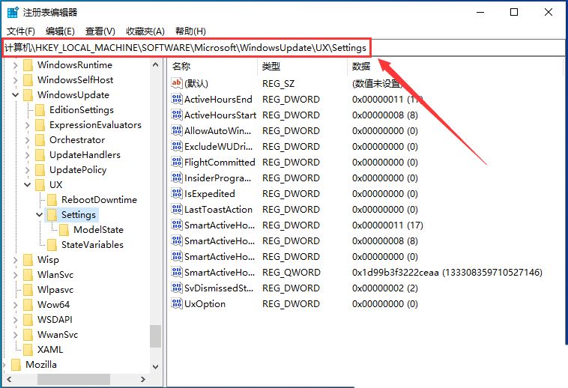The width and height of the screenshot is (568, 388).
Task: Click the ActiveHoursStart DWORD icon
Action: click(176, 115)
